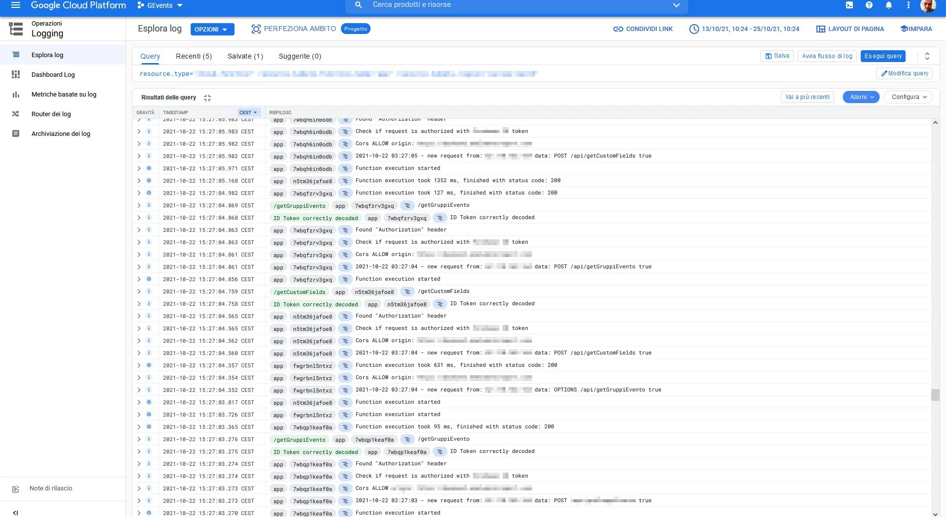Expand search bar dropdown arrow
Viewport: 946px width, 517px height.
[676, 5]
